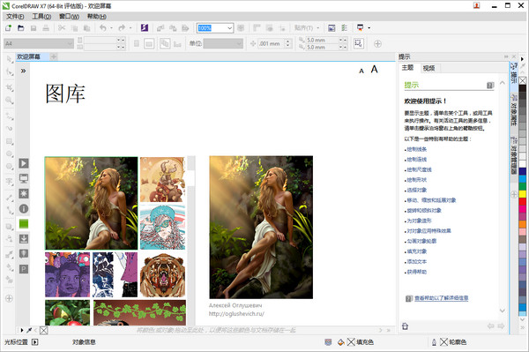The width and height of the screenshot is (529, 352).
Task: Switch to the 视频 tab in hints docker
Action: point(428,68)
